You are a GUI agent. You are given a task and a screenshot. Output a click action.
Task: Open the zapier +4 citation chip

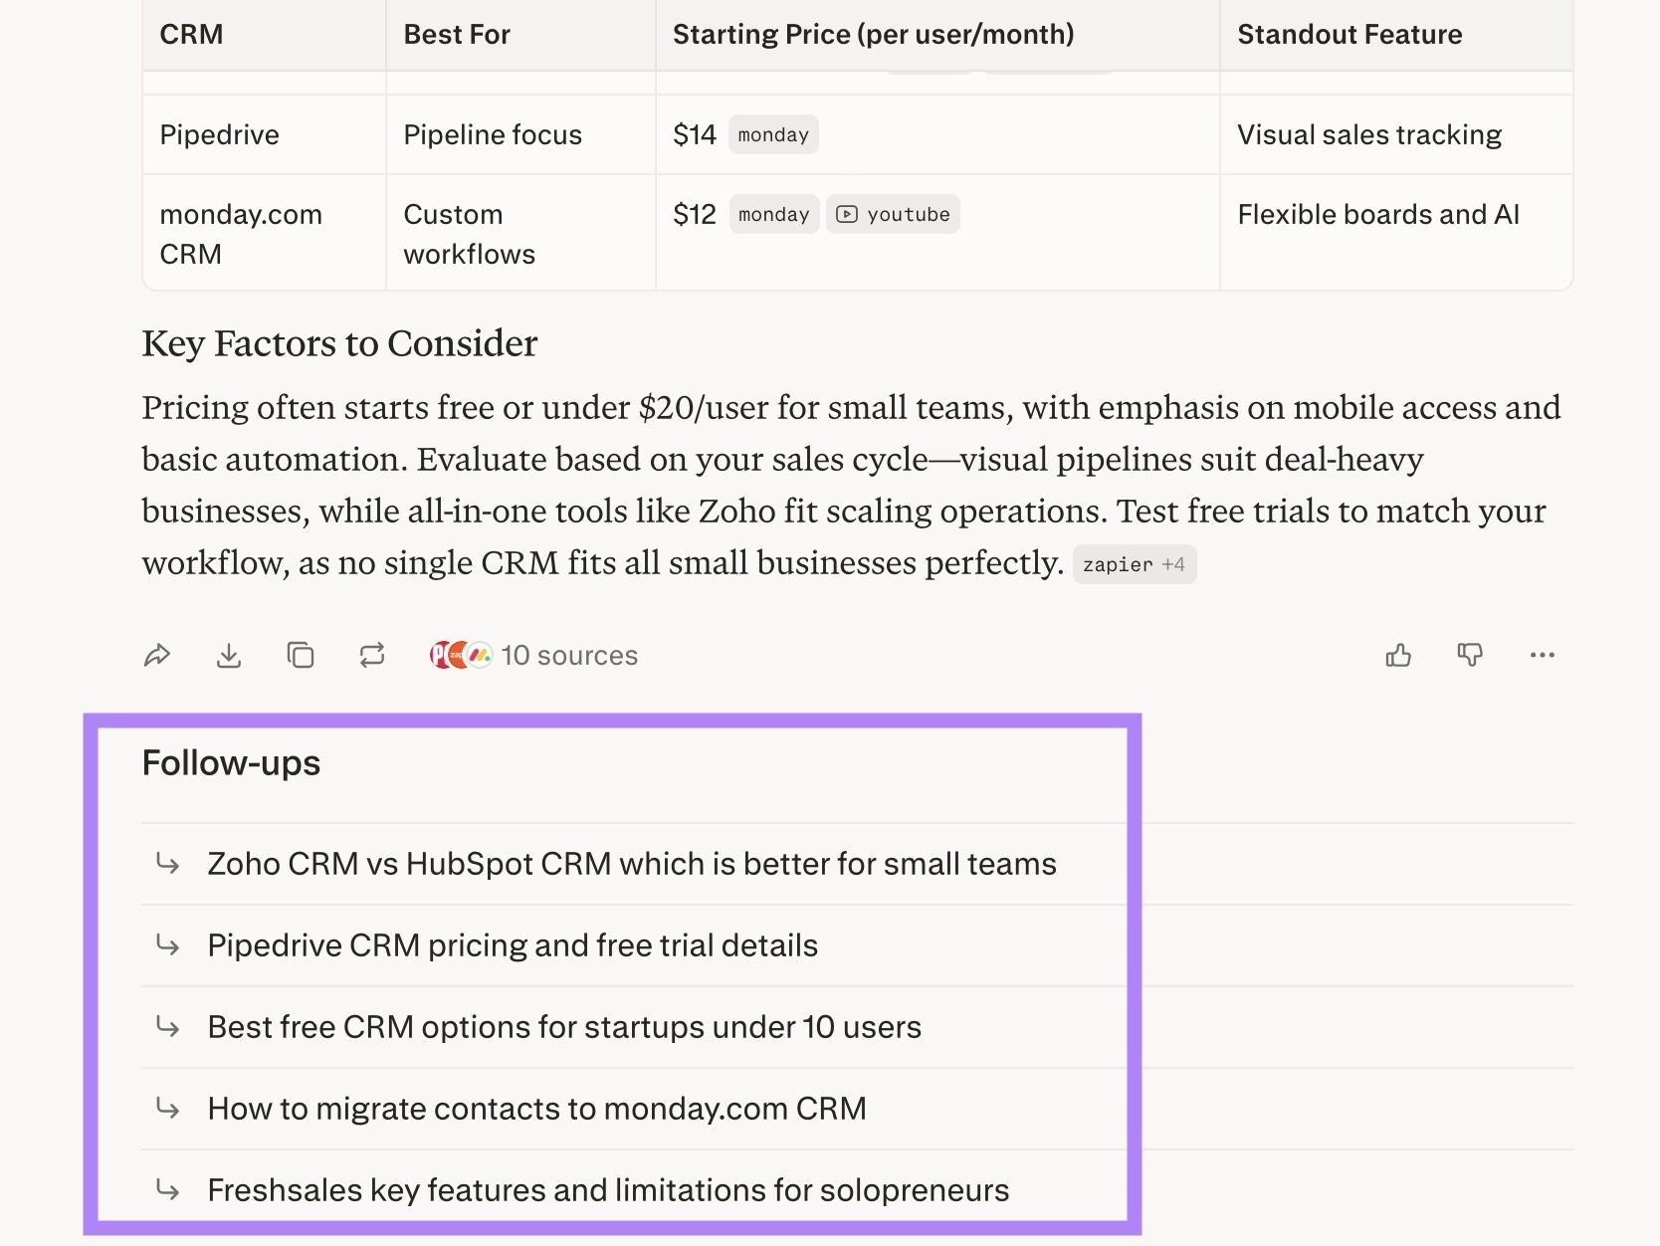(x=1135, y=564)
